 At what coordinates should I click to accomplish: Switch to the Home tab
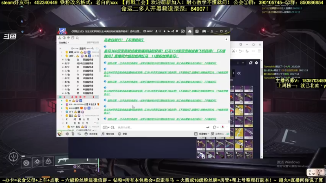tap(190, 31)
